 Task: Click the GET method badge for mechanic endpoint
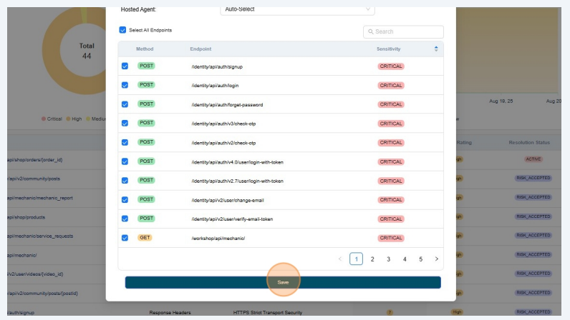[145, 238]
